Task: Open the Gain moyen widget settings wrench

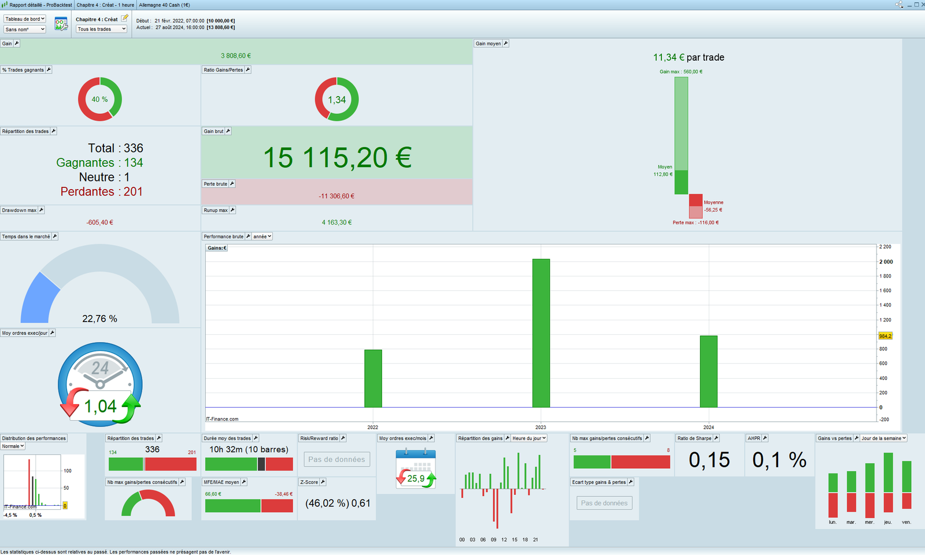Action: tap(506, 43)
